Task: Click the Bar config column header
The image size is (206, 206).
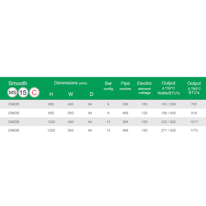Action: point(108,86)
